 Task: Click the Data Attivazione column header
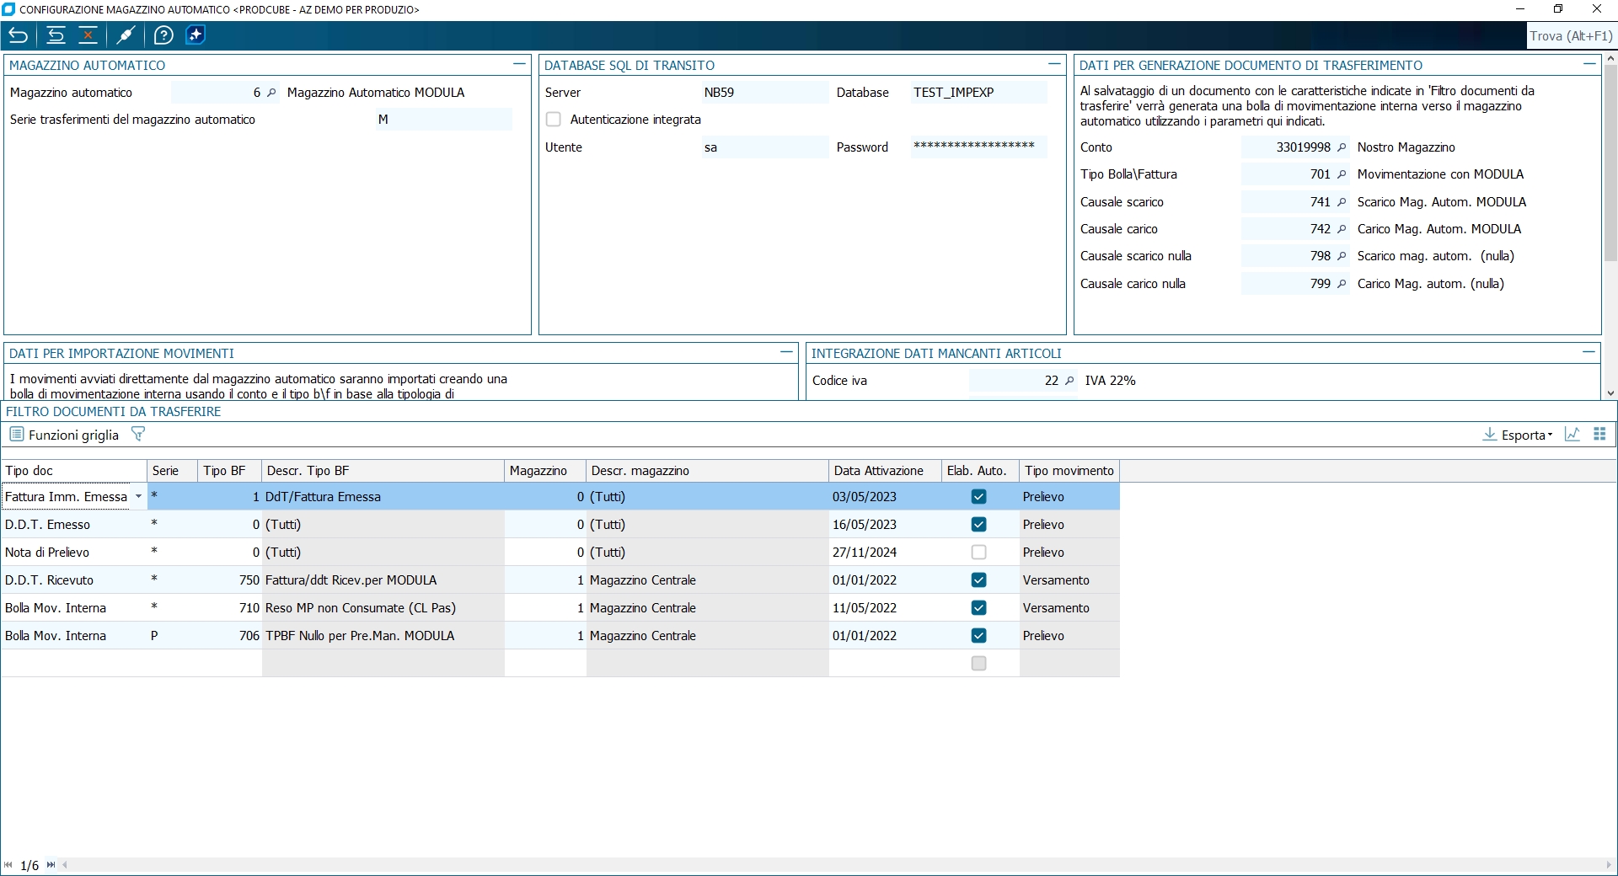pos(879,471)
